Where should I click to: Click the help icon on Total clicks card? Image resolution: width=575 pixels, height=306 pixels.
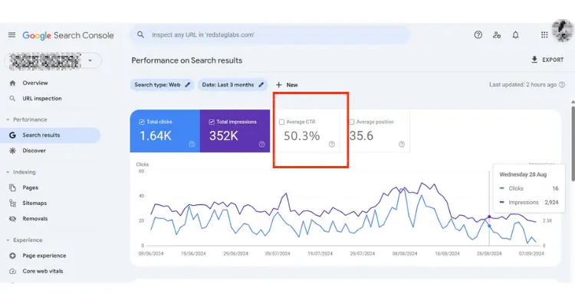click(x=192, y=145)
